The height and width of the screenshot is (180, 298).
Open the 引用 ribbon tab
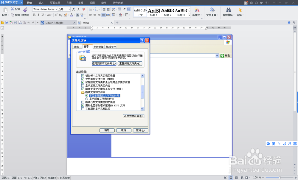coord(69,3)
